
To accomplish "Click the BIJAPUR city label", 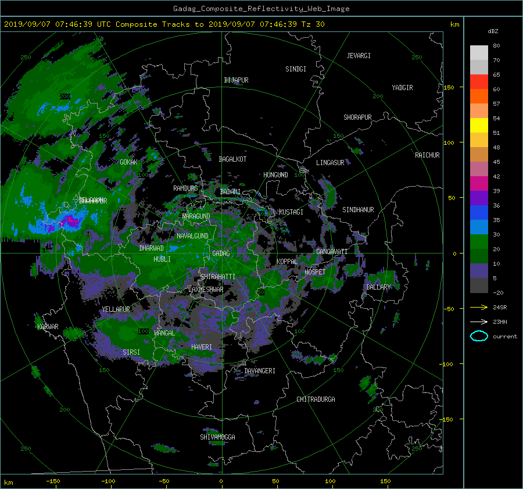I will click(x=236, y=80).
